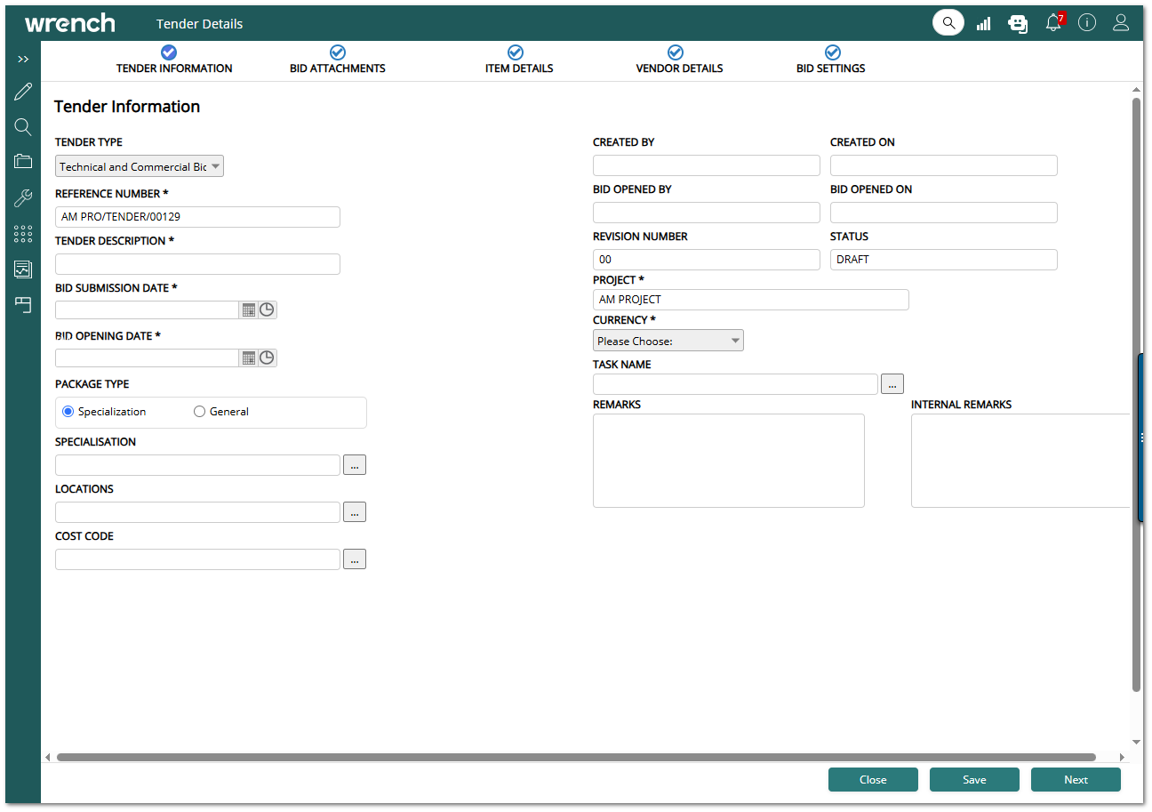
Task: Open clock time picker for Bid Submission Date
Action: 267,310
